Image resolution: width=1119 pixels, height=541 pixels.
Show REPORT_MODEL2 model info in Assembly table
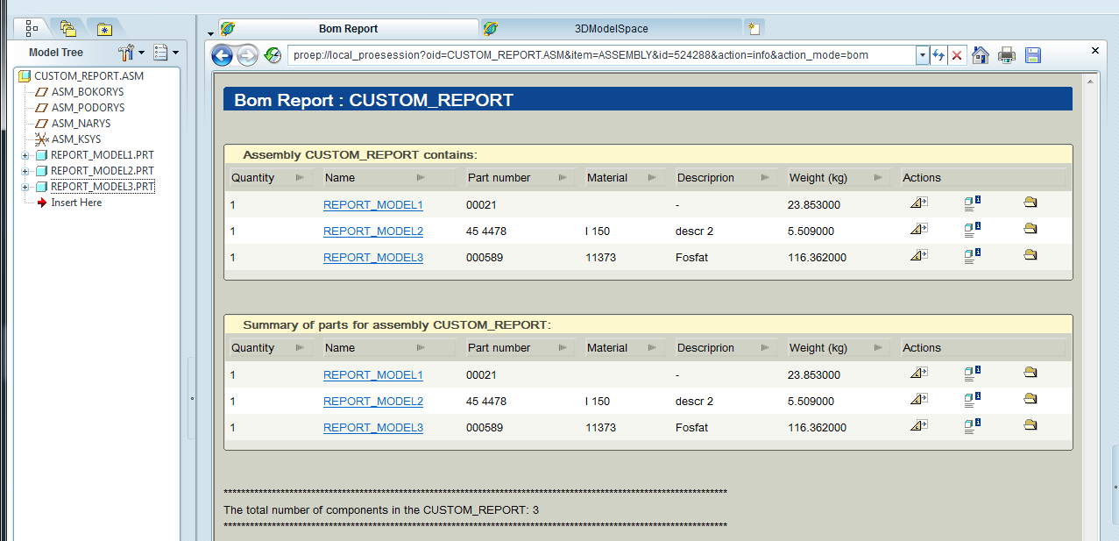pyautogui.click(x=972, y=231)
